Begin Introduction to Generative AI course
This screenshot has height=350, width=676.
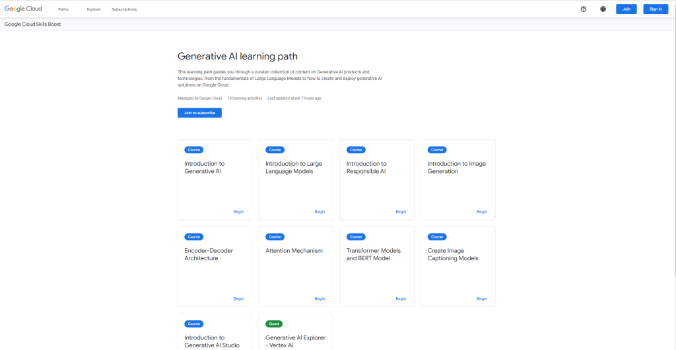click(x=238, y=211)
